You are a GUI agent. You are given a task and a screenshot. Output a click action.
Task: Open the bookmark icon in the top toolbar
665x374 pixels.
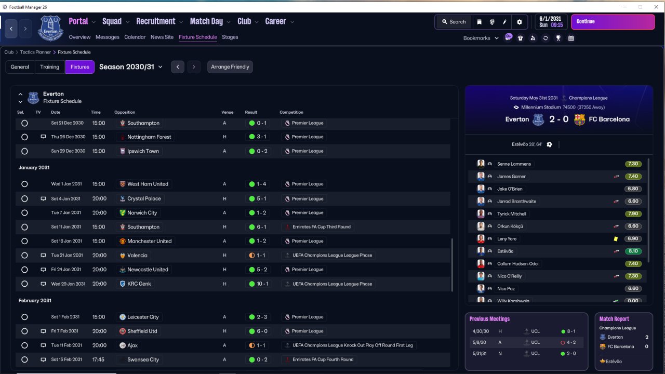479,22
